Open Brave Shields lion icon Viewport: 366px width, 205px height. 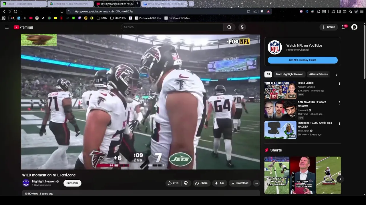click(x=262, y=11)
